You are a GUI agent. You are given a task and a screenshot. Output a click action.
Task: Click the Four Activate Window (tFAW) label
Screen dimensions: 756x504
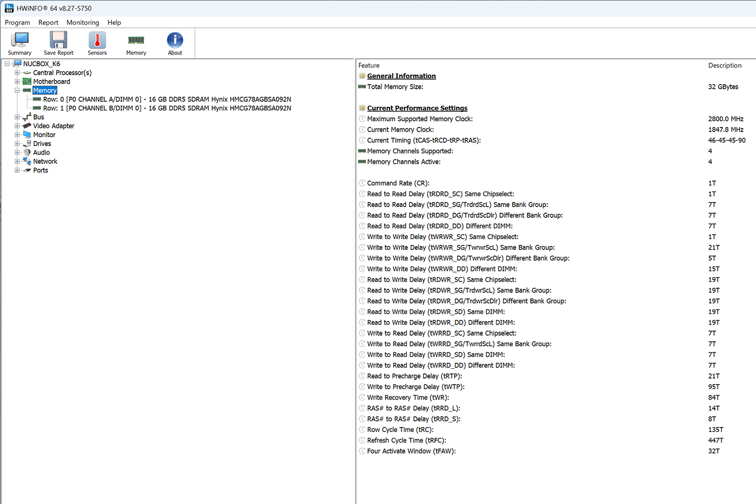pos(412,451)
